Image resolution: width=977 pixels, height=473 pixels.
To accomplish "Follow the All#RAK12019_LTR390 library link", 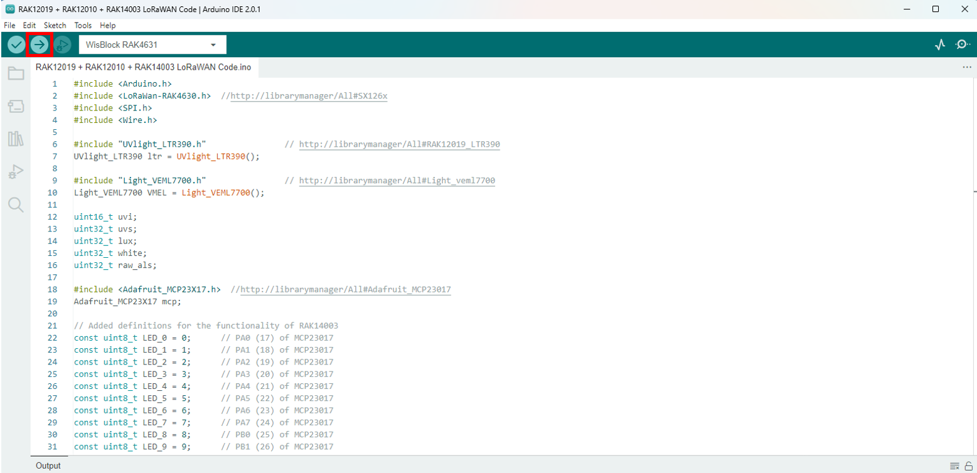I will [399, 144].
